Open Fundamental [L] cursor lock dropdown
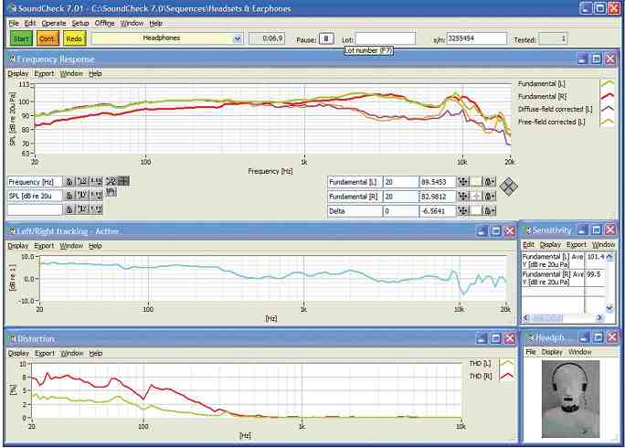Viewport: 625px width, 448px height. coord(490,182)
